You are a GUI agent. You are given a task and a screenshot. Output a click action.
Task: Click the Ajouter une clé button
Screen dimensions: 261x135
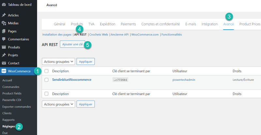72,44
